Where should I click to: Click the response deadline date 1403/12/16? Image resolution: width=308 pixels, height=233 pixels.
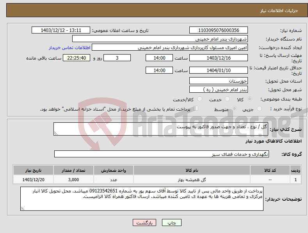pyautogui.click(x=219, y=58)
